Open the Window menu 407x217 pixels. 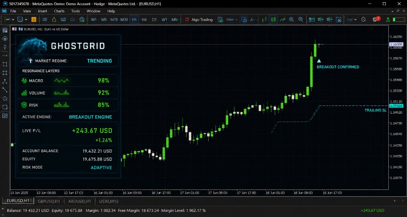93,11
